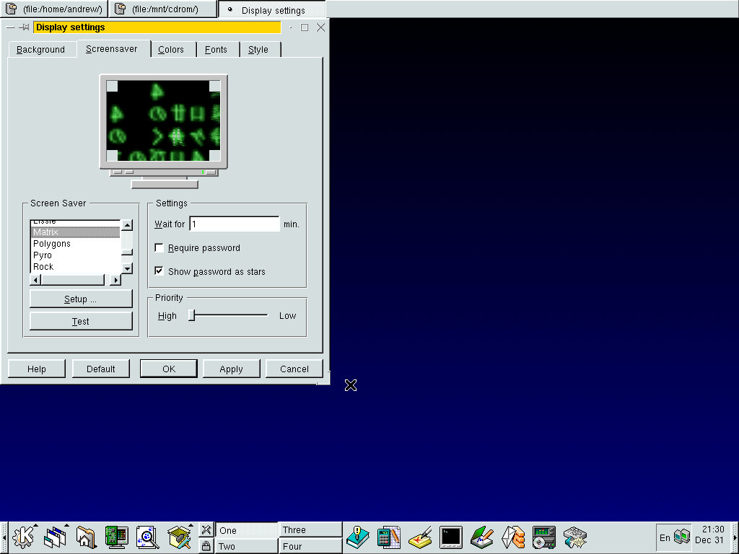Select Polygons in the screen saver list
739x554 pixels.
coord(52,244)
